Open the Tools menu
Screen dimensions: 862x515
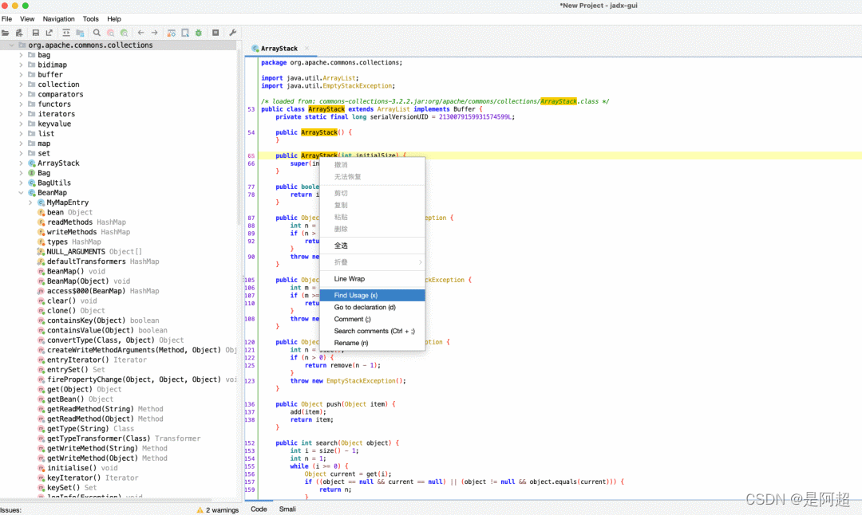pos(91,18)
